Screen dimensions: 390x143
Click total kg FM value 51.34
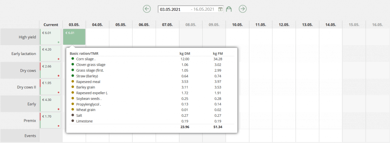pyautogui.click(x=218, y=127)
